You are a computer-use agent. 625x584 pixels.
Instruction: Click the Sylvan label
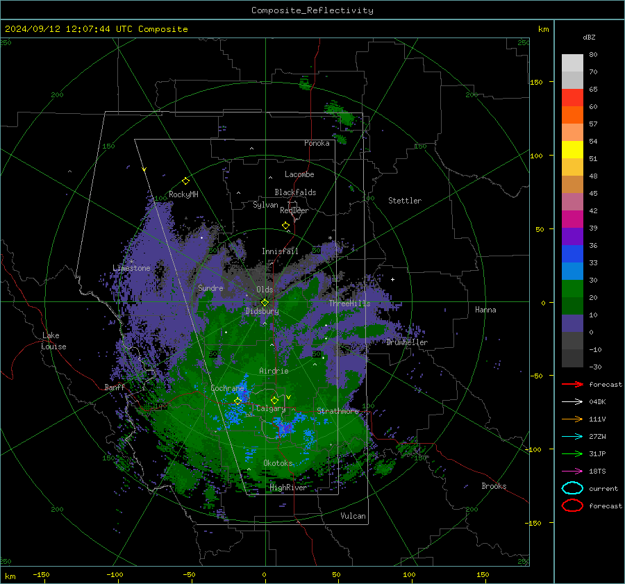point(265,205)
